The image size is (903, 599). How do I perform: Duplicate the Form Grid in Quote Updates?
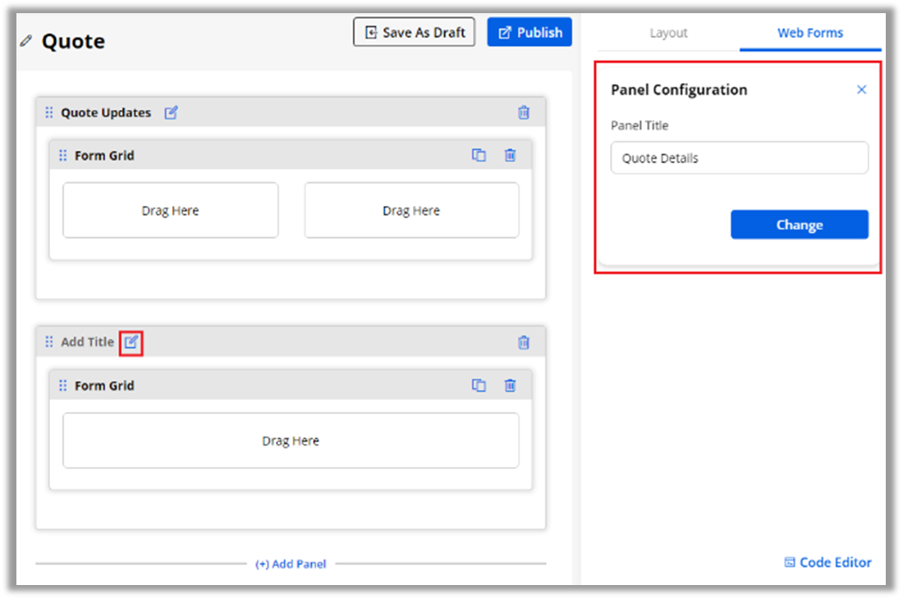coord(479,155)
